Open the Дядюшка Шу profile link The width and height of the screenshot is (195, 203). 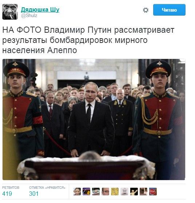(x=40, y=10)
